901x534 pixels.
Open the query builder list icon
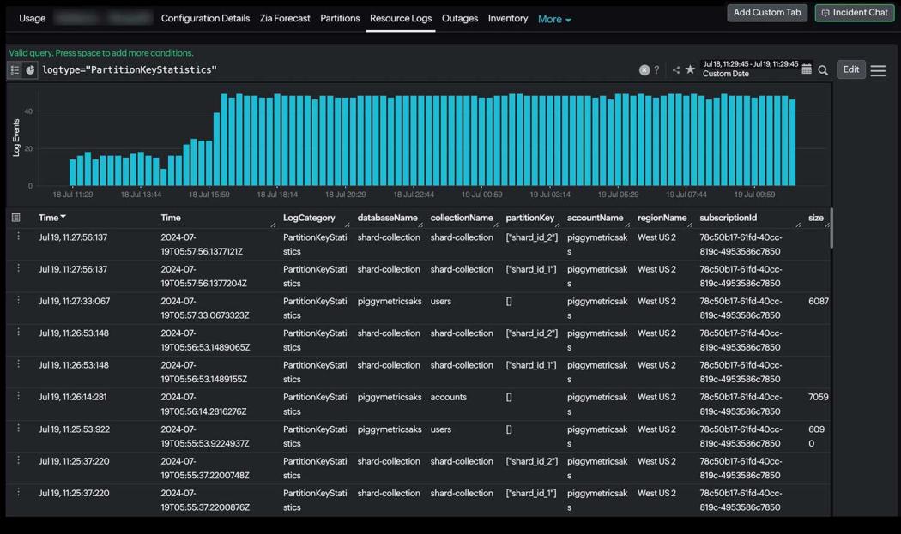tap(14, 69)
